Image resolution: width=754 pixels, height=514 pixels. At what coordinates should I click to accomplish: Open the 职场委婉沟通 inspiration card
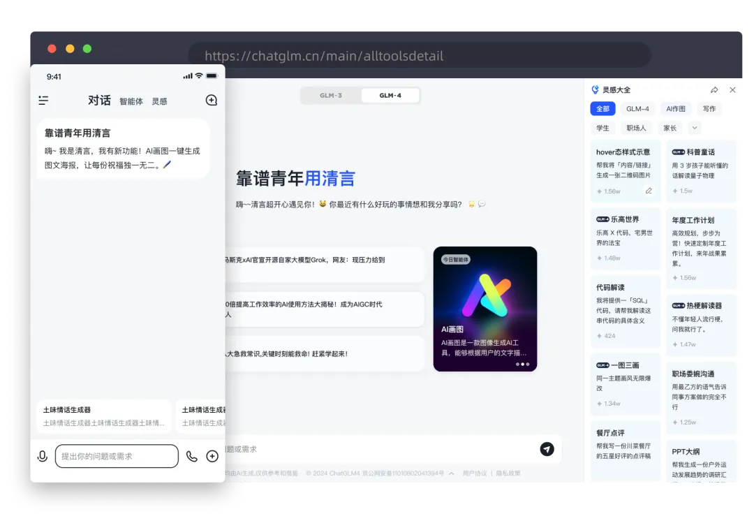701,397
